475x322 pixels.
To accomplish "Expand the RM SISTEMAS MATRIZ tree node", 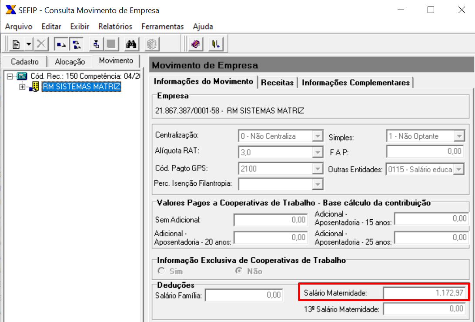I will (x=22, y=87).
